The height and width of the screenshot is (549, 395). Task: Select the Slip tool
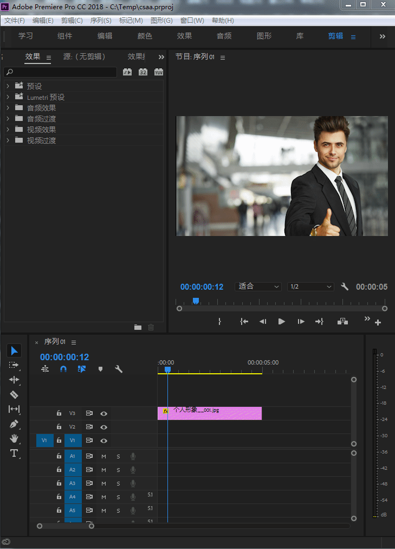pyautogui.click(x=14, y=409)
